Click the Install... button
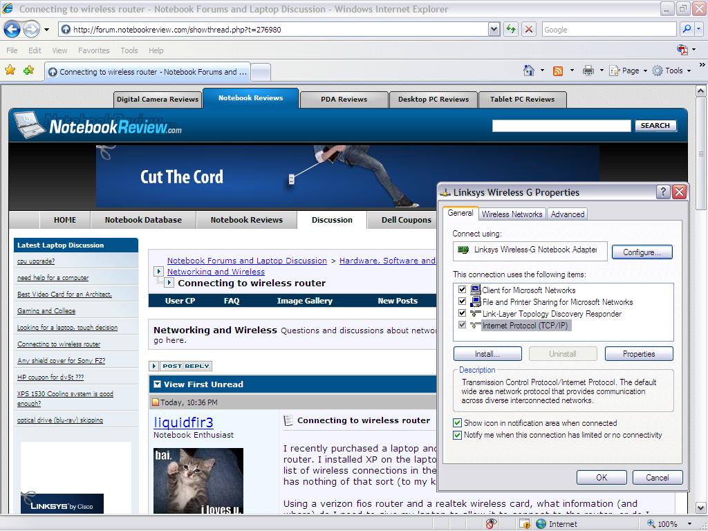 click(487, 354)
